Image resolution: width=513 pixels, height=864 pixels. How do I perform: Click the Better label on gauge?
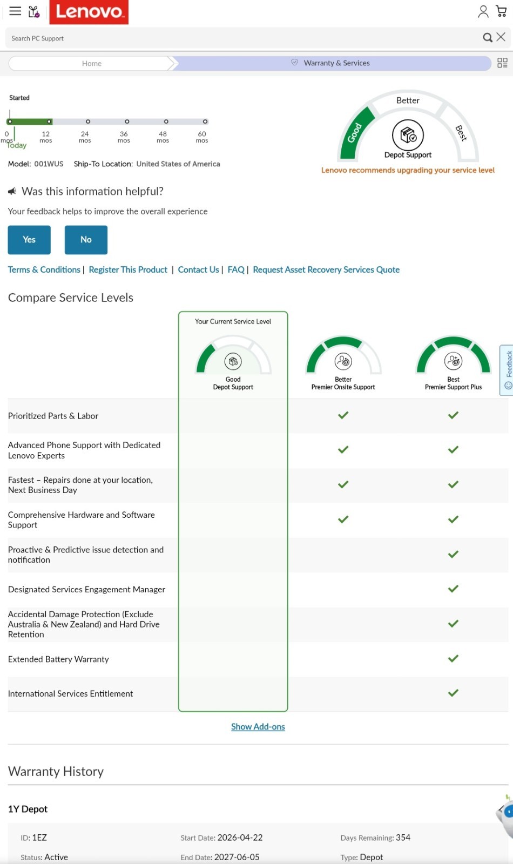tap(408, 100)
